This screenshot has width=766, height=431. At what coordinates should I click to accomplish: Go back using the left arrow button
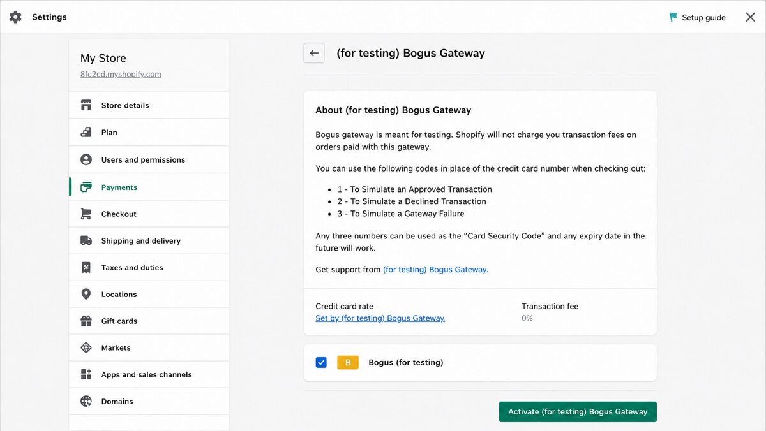pyautogui.click(x=314, y=53)
